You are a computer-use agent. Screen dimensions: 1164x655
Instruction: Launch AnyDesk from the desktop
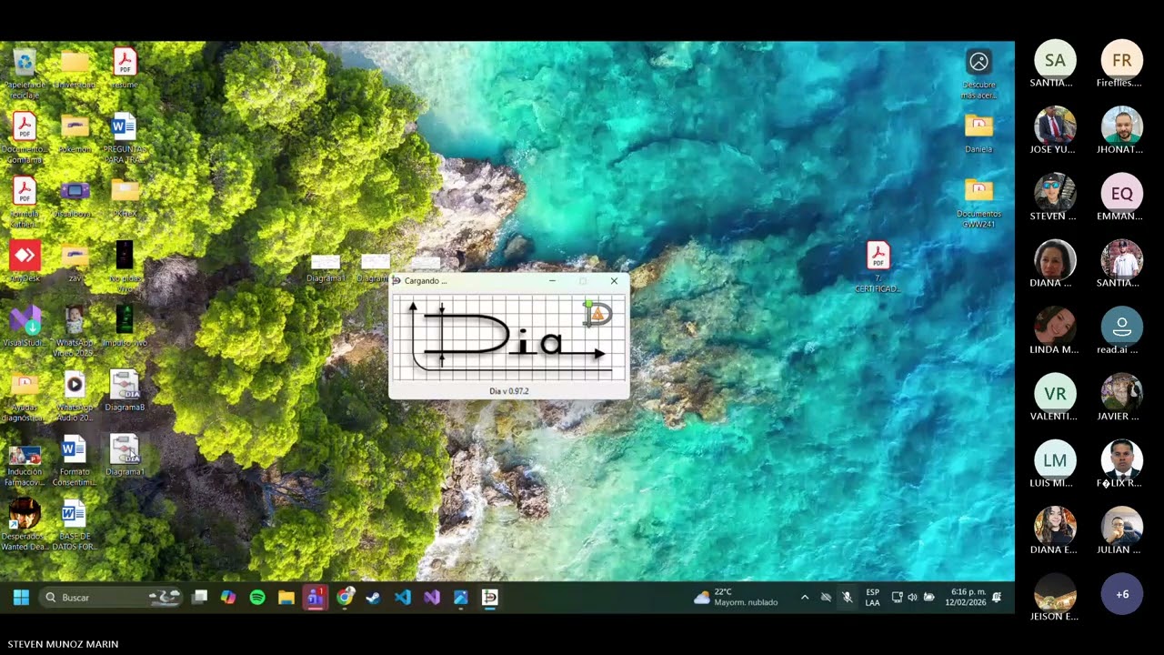point(25,262)
